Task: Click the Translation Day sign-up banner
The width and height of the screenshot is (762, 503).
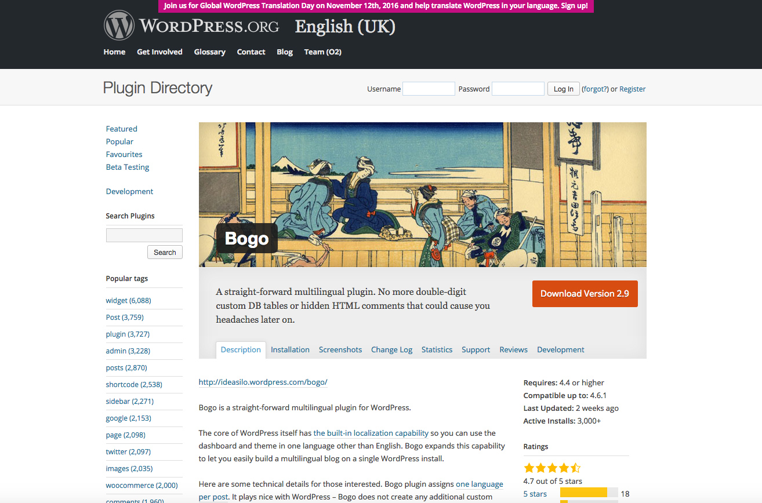Action: pyautogui.click(x=376, y=6)
